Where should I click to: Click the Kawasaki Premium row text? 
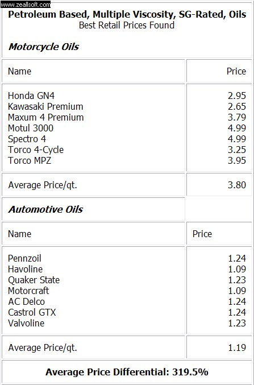[45, 106]
